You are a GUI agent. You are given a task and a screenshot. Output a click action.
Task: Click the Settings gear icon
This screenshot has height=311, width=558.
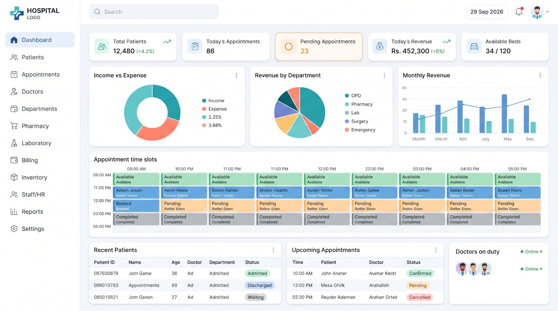(x=14, y=229)
